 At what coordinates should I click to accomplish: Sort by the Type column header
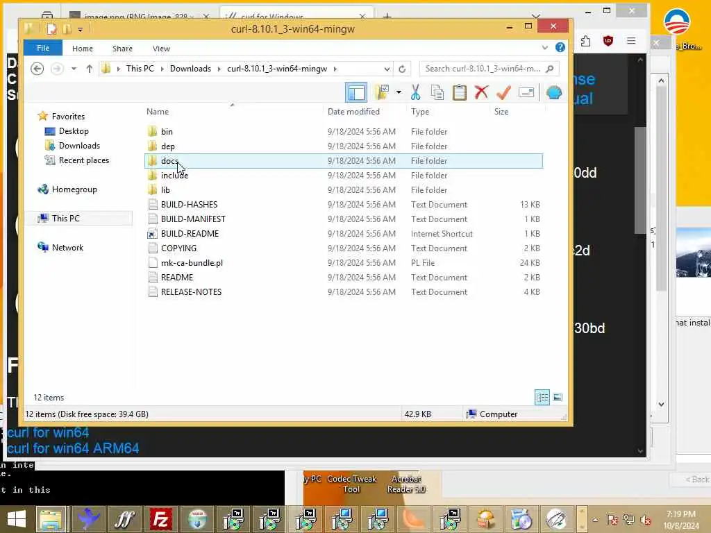click(420, 112)
